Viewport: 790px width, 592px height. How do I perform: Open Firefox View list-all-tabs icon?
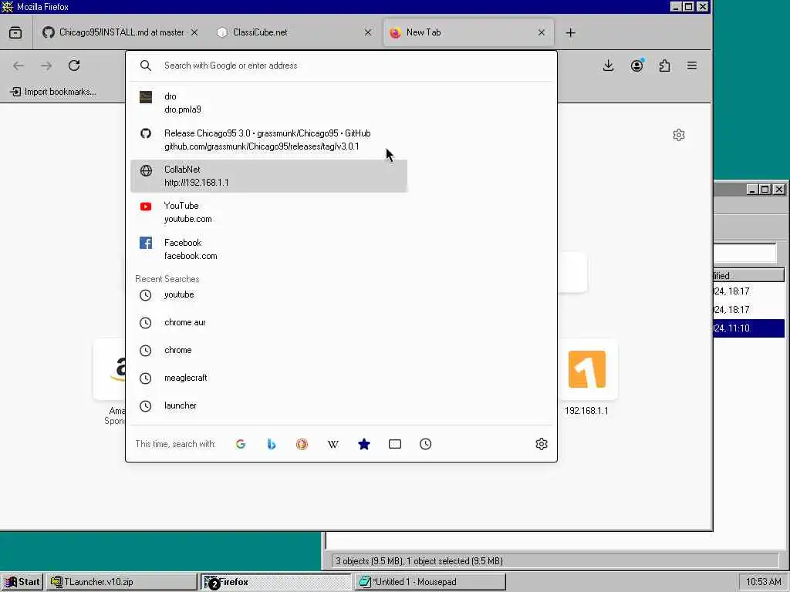click(15, 32)
